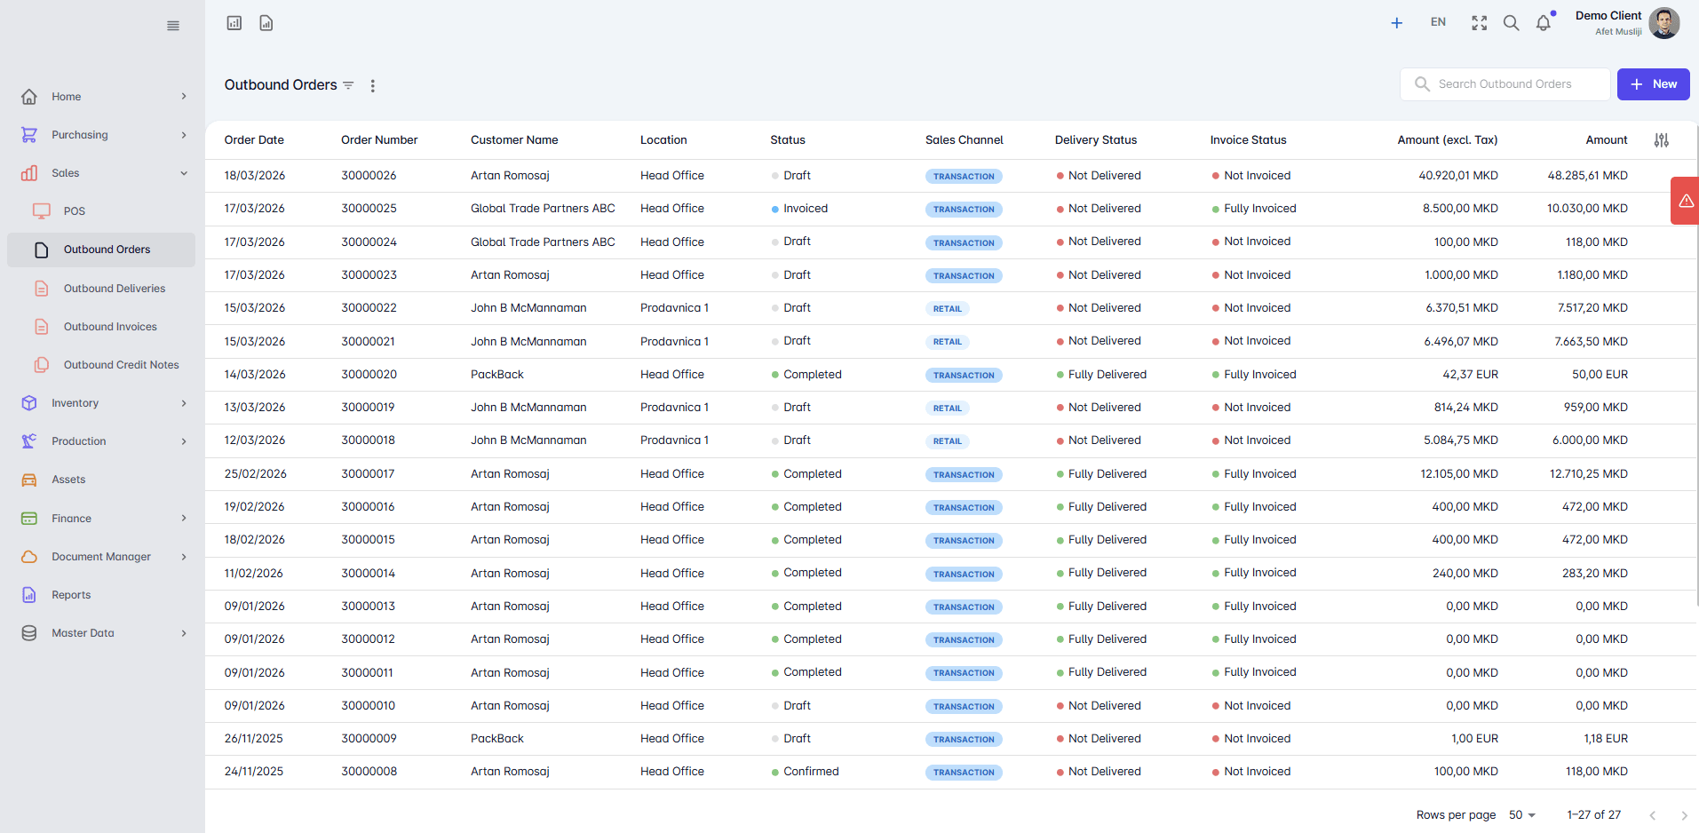Go to Outbound Invoices
The width and height of the screenshot is (1699, 833).
110,327
